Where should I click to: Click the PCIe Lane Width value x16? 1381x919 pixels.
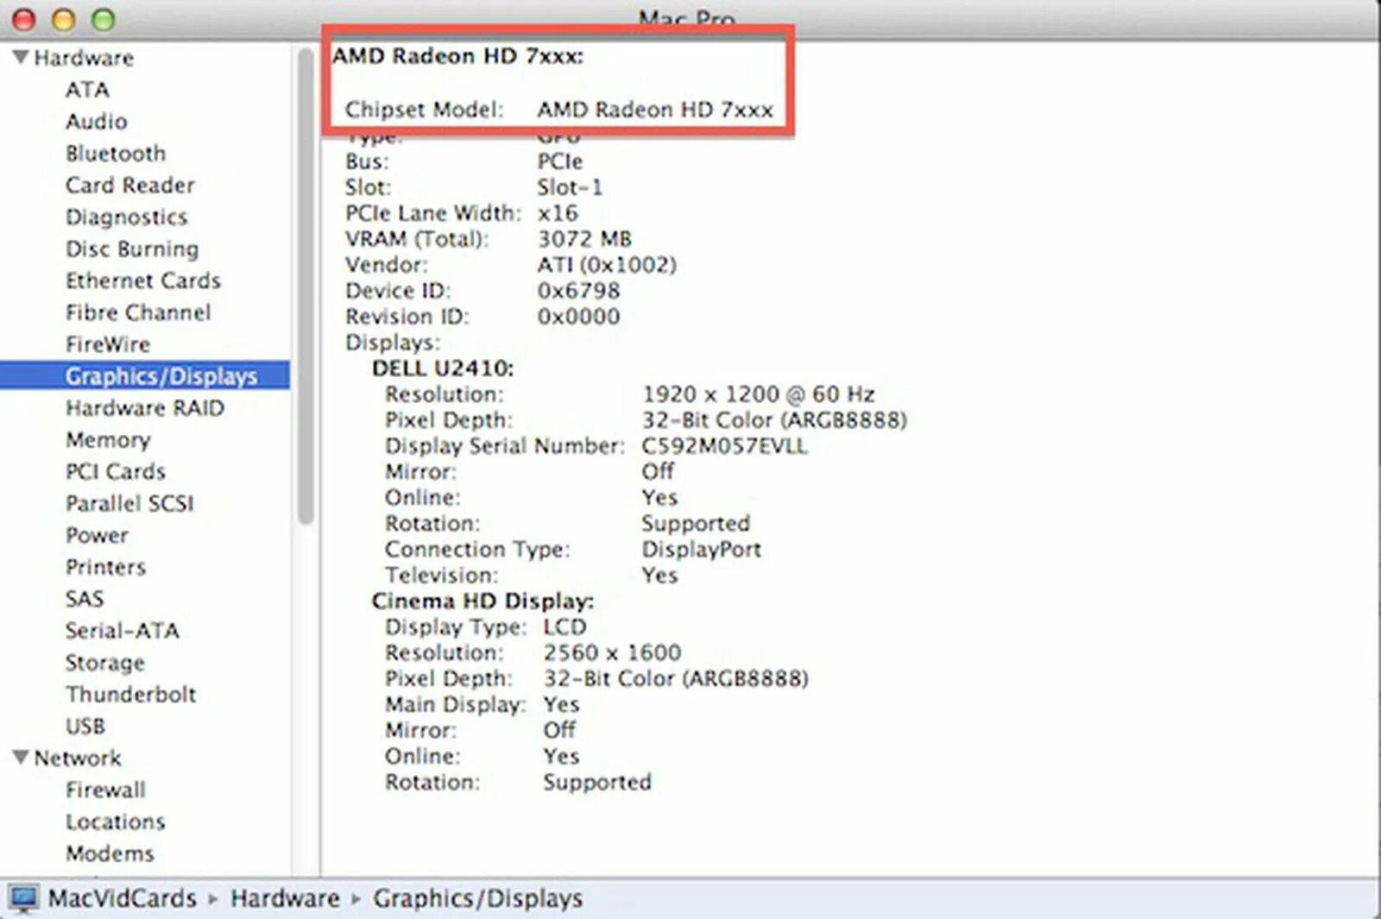(558, 213)
